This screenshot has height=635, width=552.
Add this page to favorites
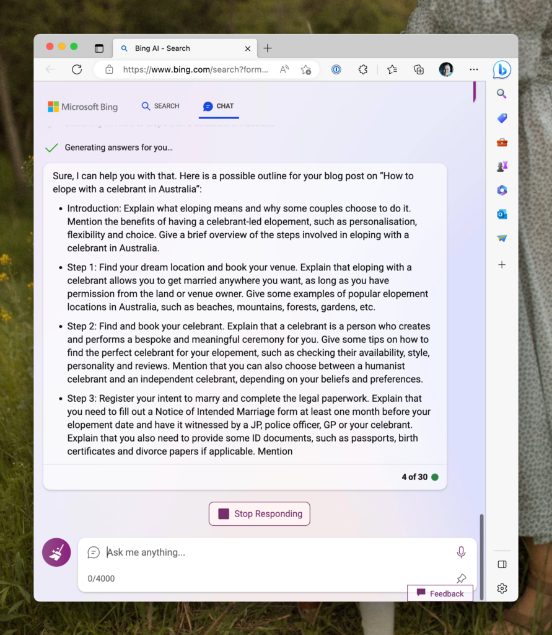click(x=306, y=69)
